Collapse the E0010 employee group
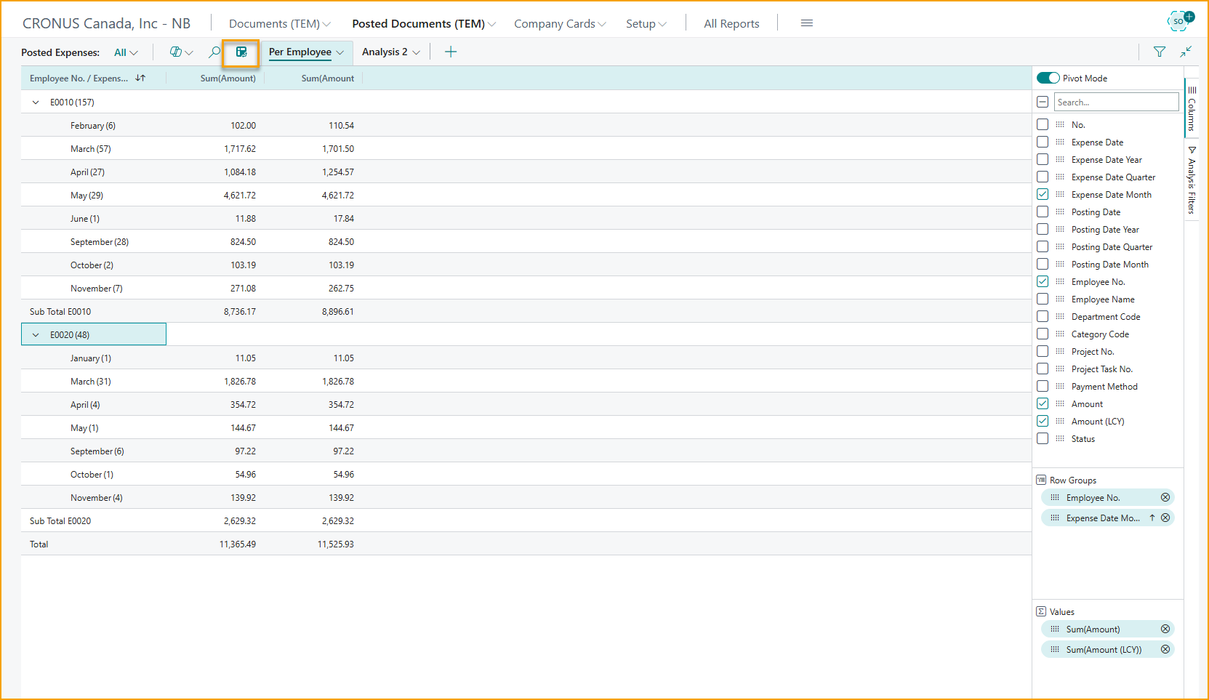Image resolution: width=1209 pixels, height=700 pixels. tap(36, 102)
